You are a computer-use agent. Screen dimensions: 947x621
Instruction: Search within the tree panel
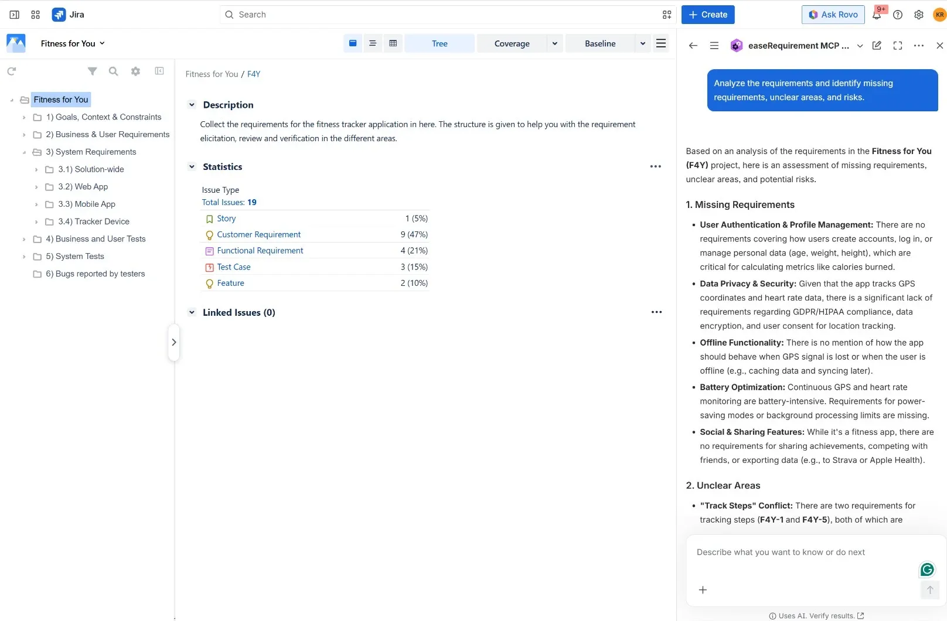point(114,71)
